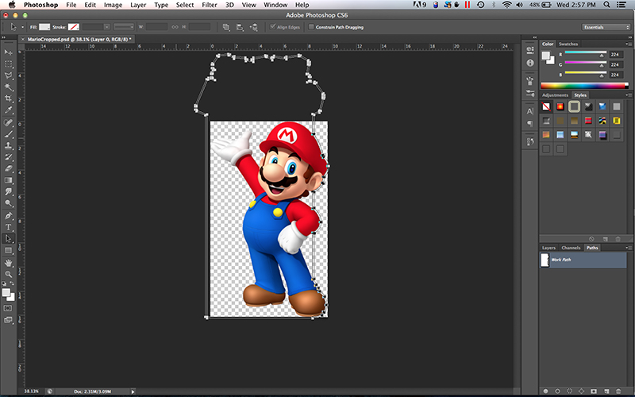Open the Wi-Fi status menu
This screenshot has width=635, height=397.
click(x=506, y=5)
